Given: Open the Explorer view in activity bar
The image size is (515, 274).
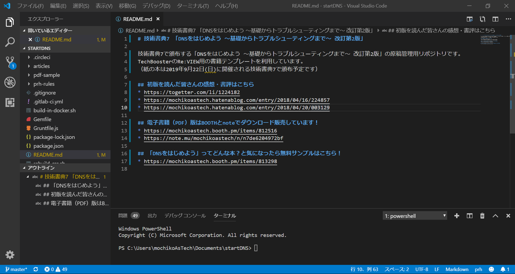Looking at the screenshot, I should click(x=10, y=22).
